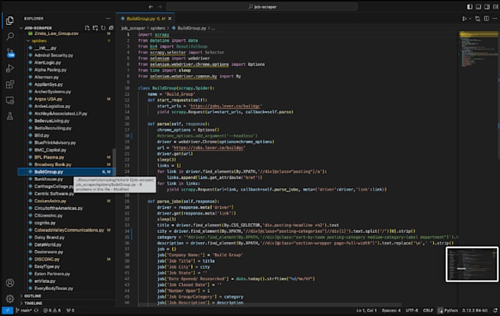Screen dimensions: 500x316
Task: Go back with navigation arrow
Action: 151,7
